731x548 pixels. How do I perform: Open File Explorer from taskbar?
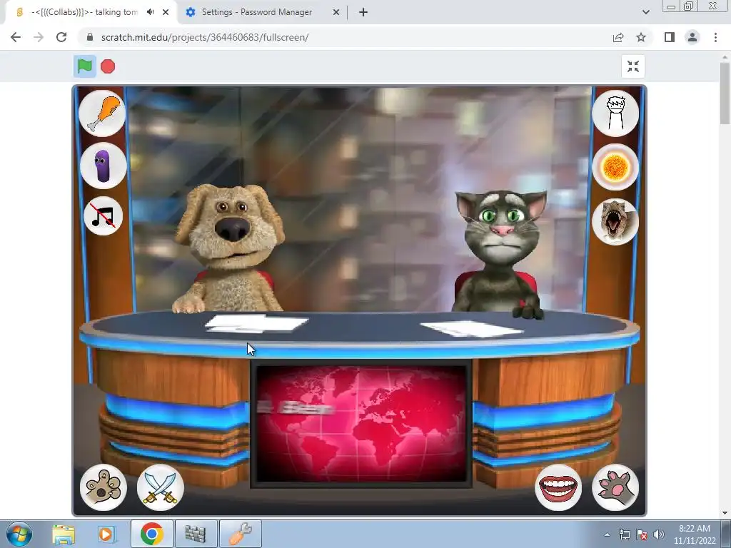coord(64,534)
